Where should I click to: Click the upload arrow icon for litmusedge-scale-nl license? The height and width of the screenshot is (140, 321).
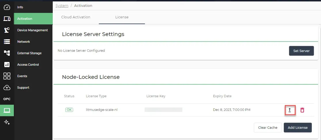tap(290, 110)
